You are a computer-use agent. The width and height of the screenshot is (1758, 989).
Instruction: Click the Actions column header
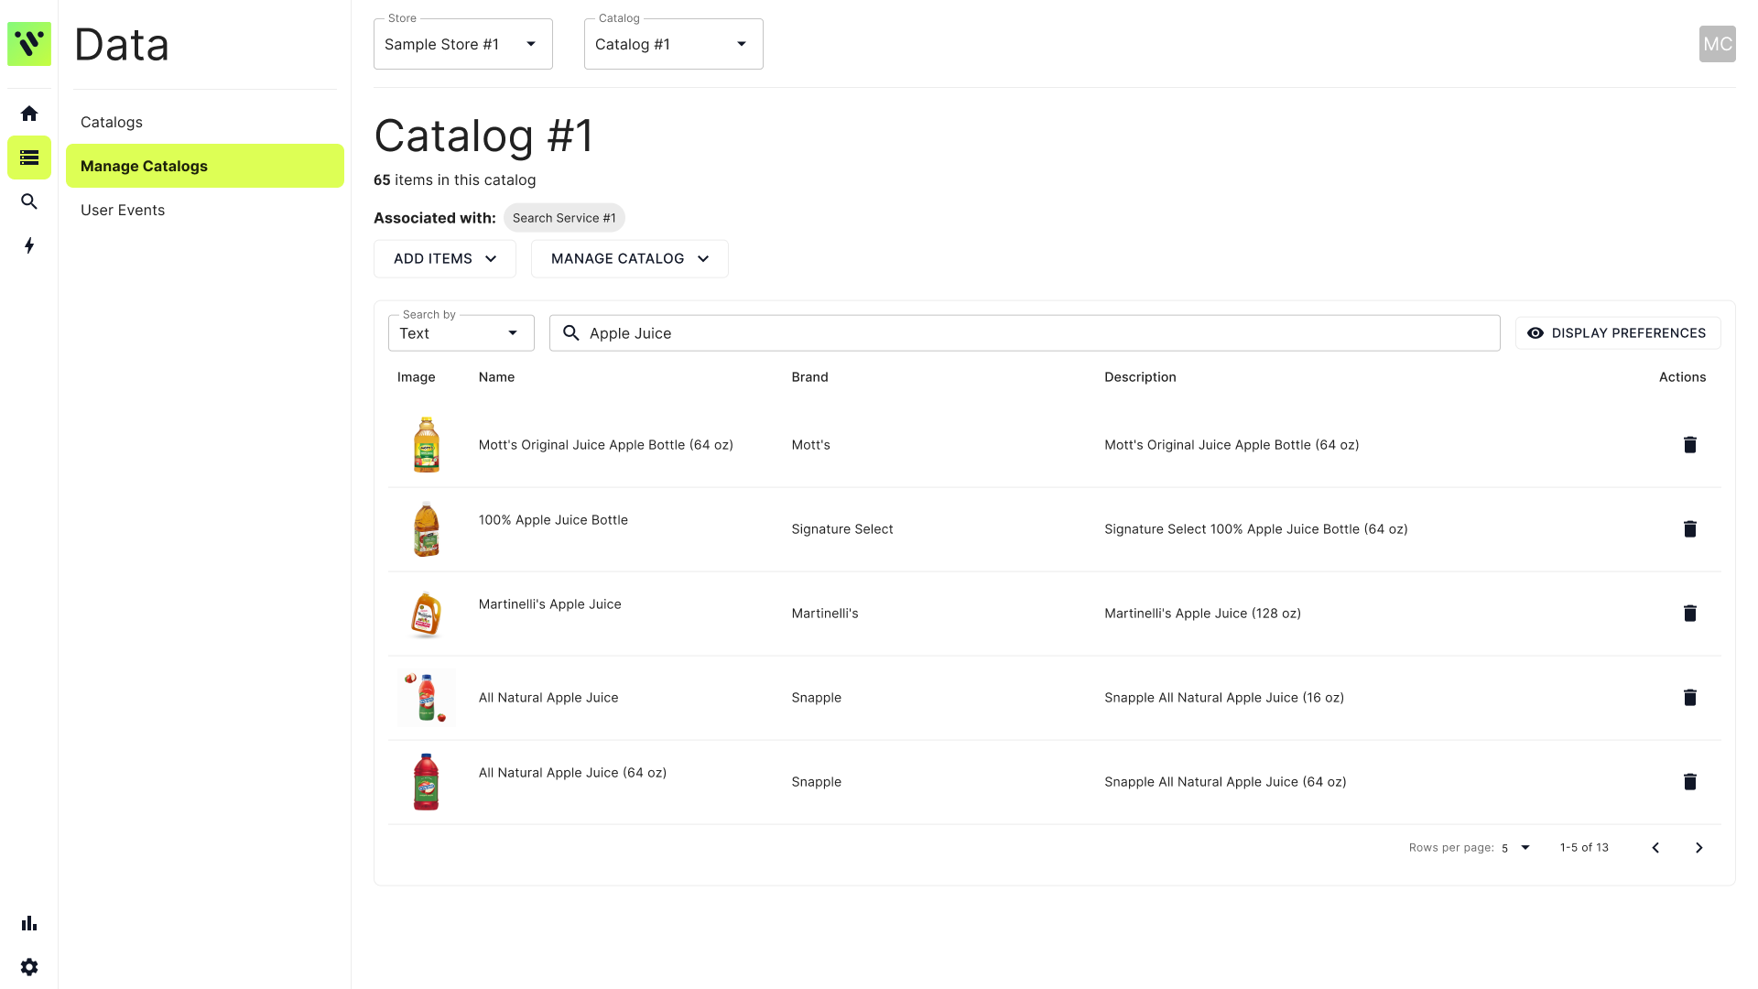pyautogui.click(x=1682, y=377)
